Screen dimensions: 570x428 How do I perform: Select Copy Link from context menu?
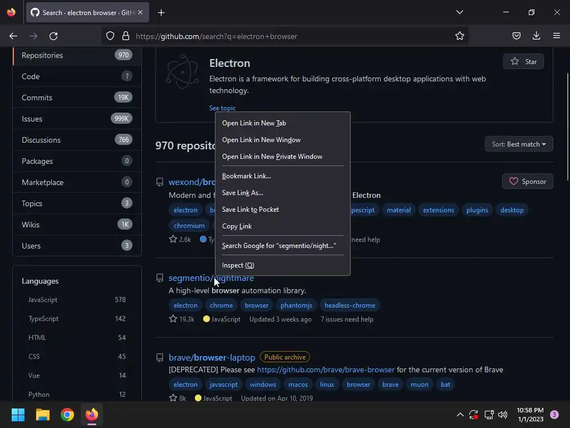tap(283, 226)
